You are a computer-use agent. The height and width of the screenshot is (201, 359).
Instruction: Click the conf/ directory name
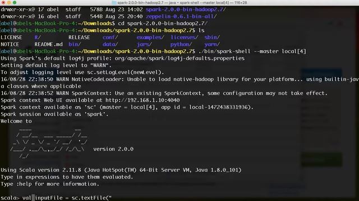pyautogui.click(x=110, y=37)
